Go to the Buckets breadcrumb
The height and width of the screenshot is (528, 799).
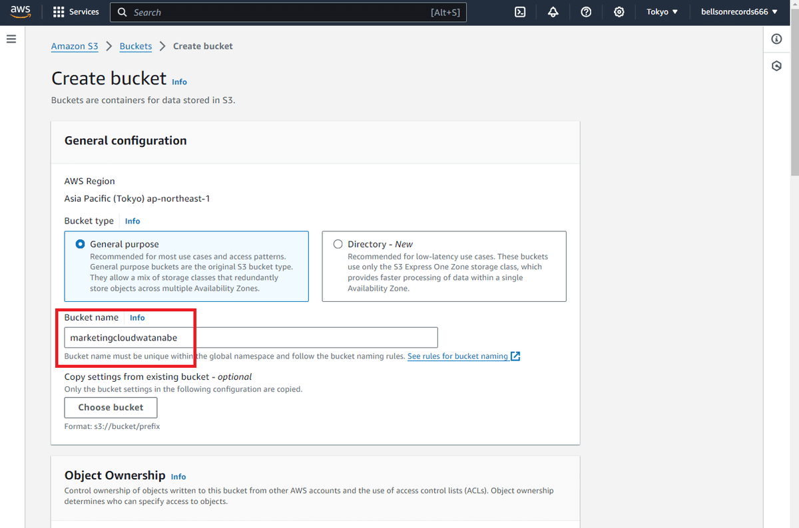(136, 46)
